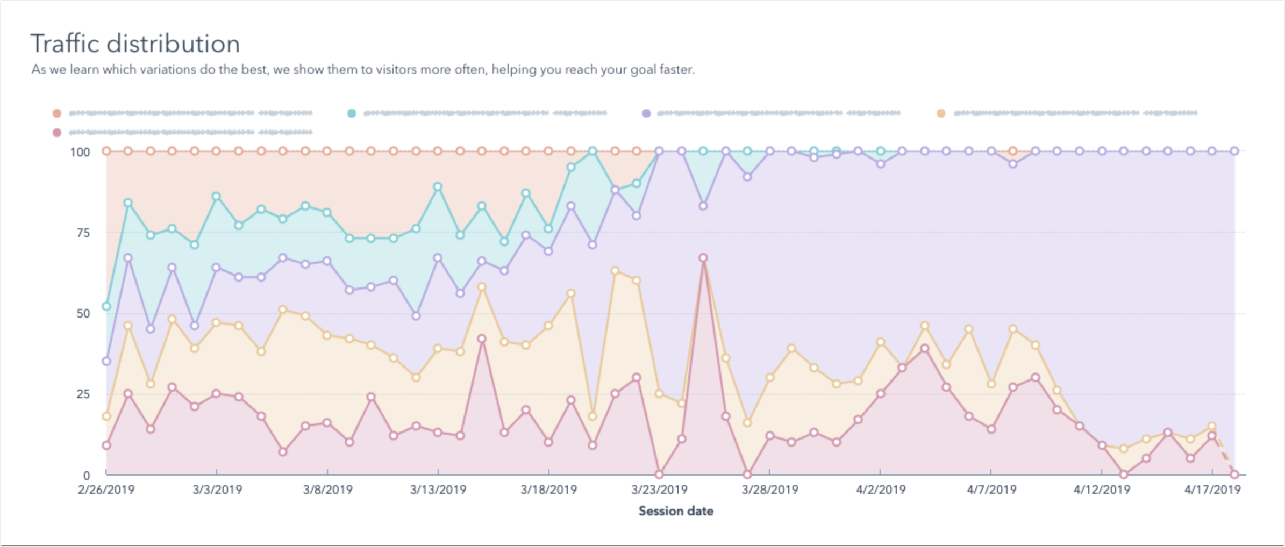Click the 75 y-axis label
This screenshot has width=1285, height=547.
pyautogui.click(x=83, y=233)
